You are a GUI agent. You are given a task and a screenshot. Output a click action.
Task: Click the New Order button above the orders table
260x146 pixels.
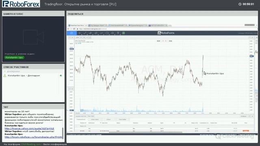point(91,116)
